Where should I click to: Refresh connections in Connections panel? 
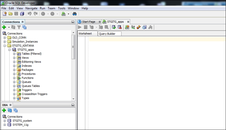pos(13,27)
